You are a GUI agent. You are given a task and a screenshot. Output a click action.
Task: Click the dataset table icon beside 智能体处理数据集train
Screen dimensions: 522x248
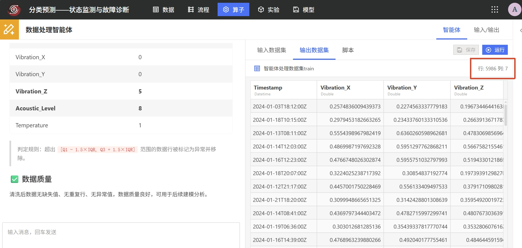(257, 68)
